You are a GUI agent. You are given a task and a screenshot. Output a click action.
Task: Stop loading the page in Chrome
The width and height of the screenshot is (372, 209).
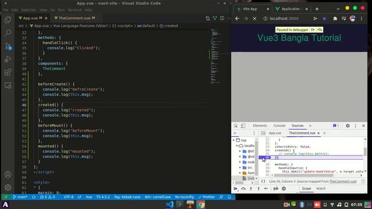tap(255, 19)
